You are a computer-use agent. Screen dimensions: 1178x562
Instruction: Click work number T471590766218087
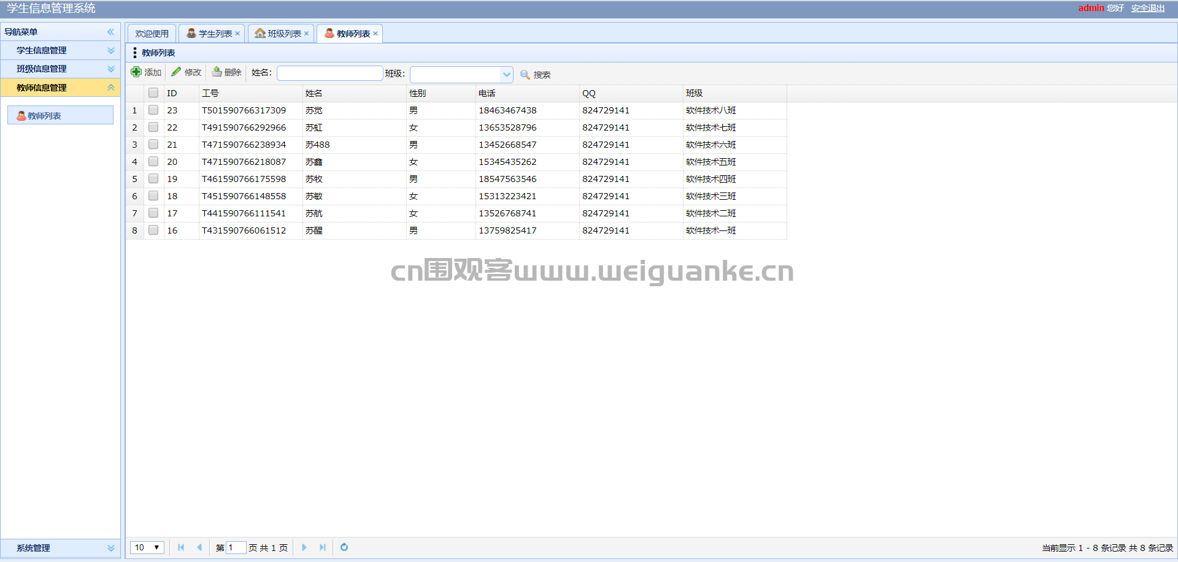(244, 162)
